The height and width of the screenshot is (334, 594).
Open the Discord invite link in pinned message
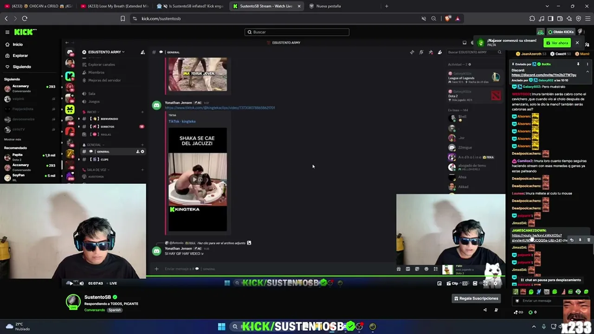pyautogui.click(x=544, y=75)
